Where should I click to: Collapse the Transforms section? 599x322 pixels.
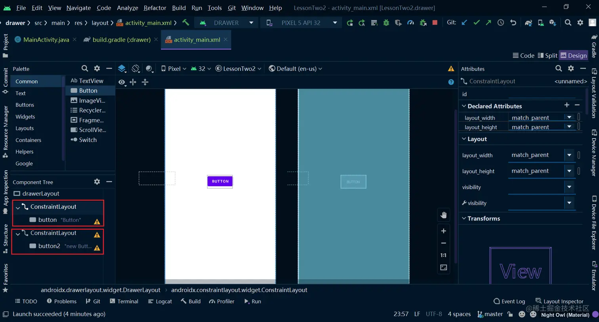tap(464, 218)
